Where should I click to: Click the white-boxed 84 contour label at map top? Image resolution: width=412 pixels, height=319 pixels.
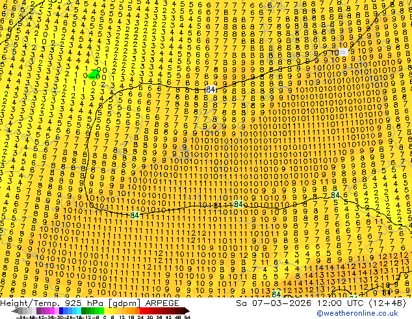click(x=211, y=90)
